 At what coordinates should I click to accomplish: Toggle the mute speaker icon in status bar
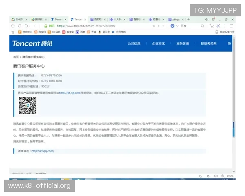(216, 176)
